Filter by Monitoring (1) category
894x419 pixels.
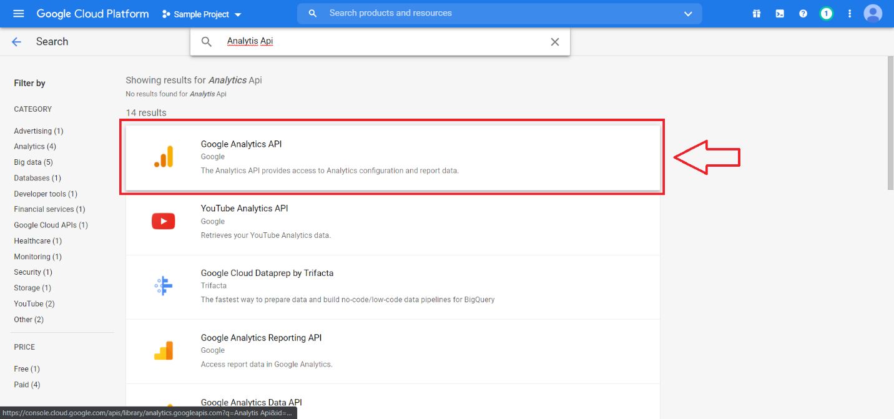(x=38, y=257)
